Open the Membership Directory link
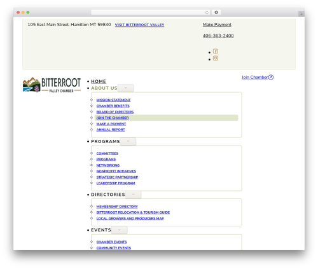The image size is (318, 269). coord(117,207)
